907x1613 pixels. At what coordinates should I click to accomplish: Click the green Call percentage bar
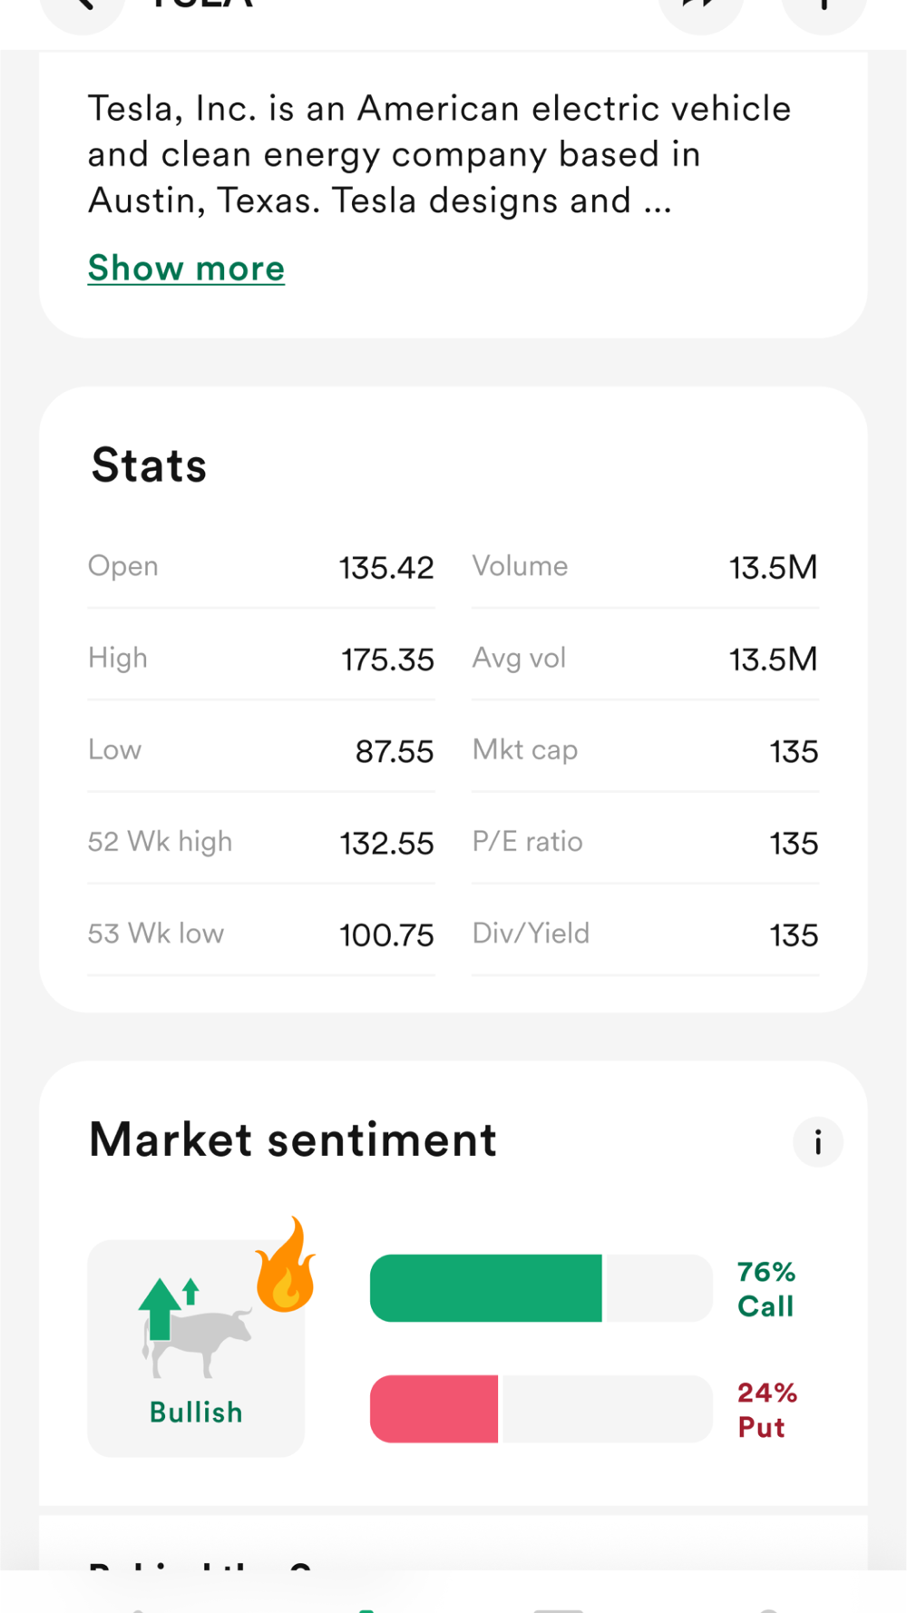486,1288
